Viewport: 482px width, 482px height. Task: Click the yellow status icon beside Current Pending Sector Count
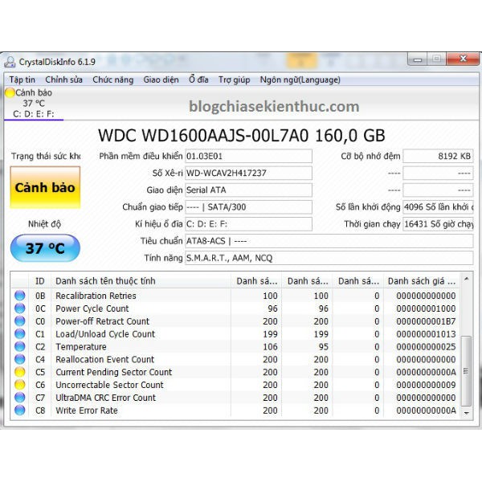(x=20, y=372)
